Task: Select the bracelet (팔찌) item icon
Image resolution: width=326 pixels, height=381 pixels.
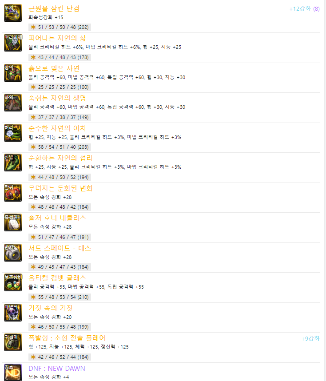Action: click(13, 193)
